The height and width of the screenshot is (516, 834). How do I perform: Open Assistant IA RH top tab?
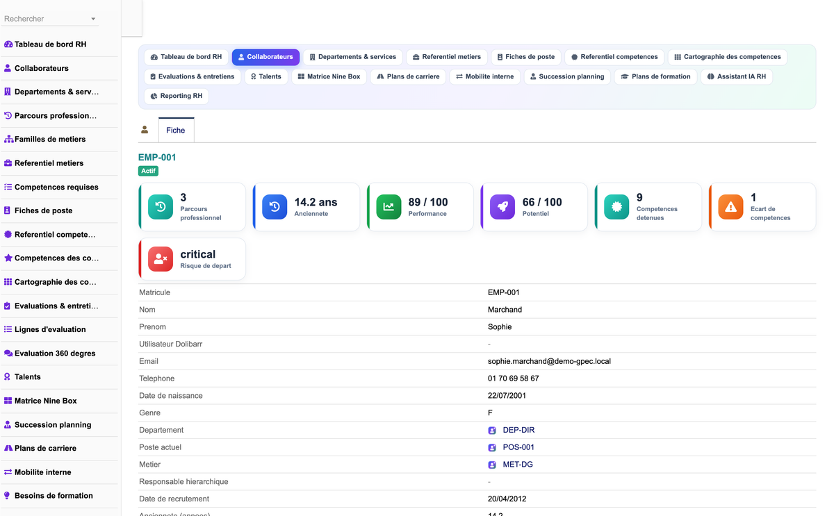(x=737, y=76)
